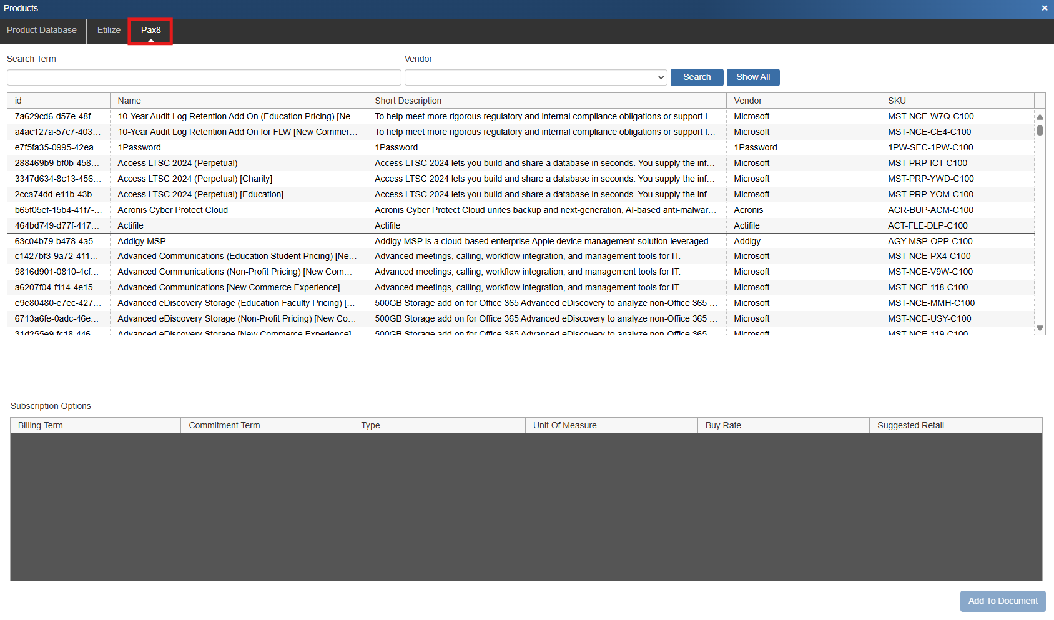Choose the Addigy MSP product row
The width and height of the screenshot is (1054, 620).
[237, 242]
